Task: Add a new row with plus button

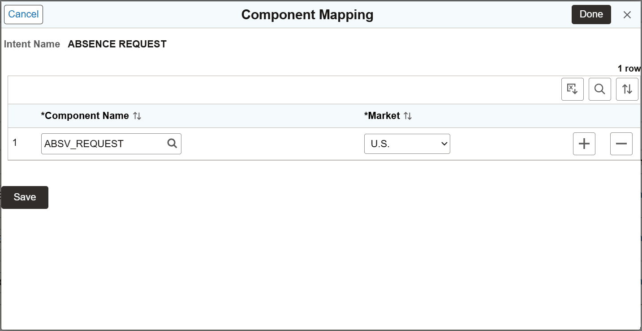Action: pyautogui.click(x=584, y=144)
